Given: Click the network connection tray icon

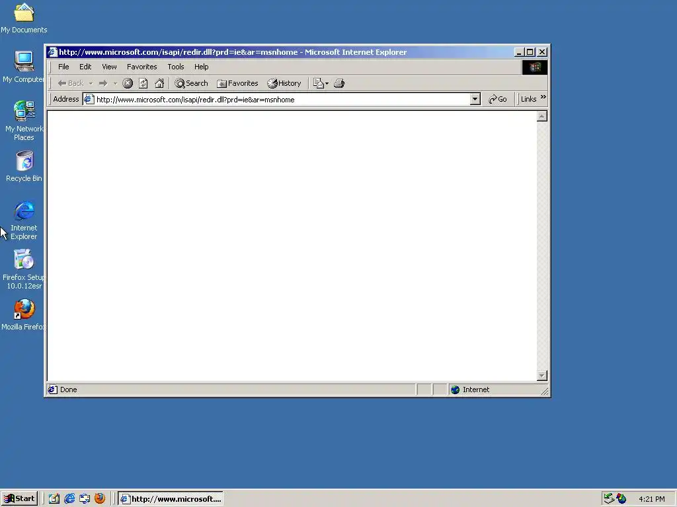Looking at the screenshot, I should point(609,499).
